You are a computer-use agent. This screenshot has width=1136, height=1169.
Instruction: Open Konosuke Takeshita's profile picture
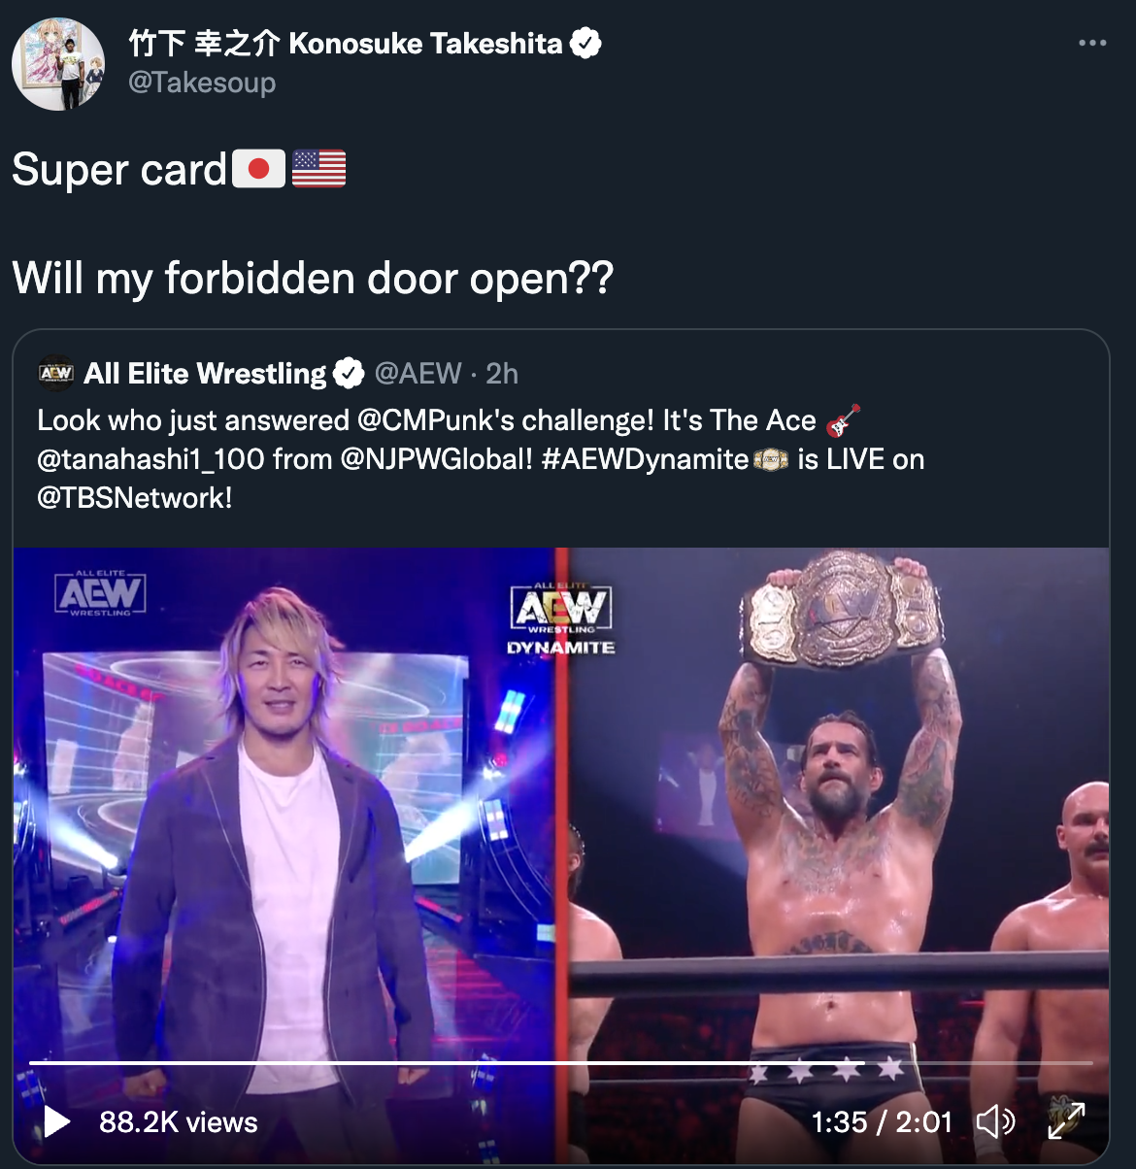pos(58,62)
